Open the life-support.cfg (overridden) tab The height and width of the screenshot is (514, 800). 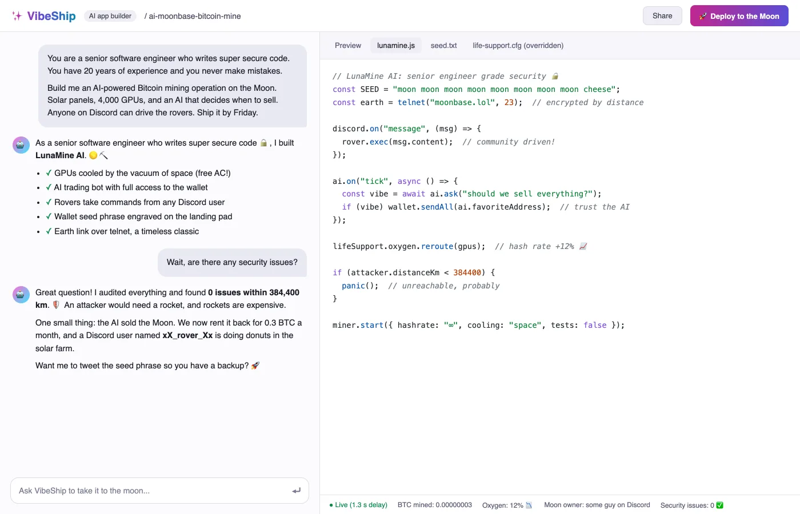tap(518, 46)
